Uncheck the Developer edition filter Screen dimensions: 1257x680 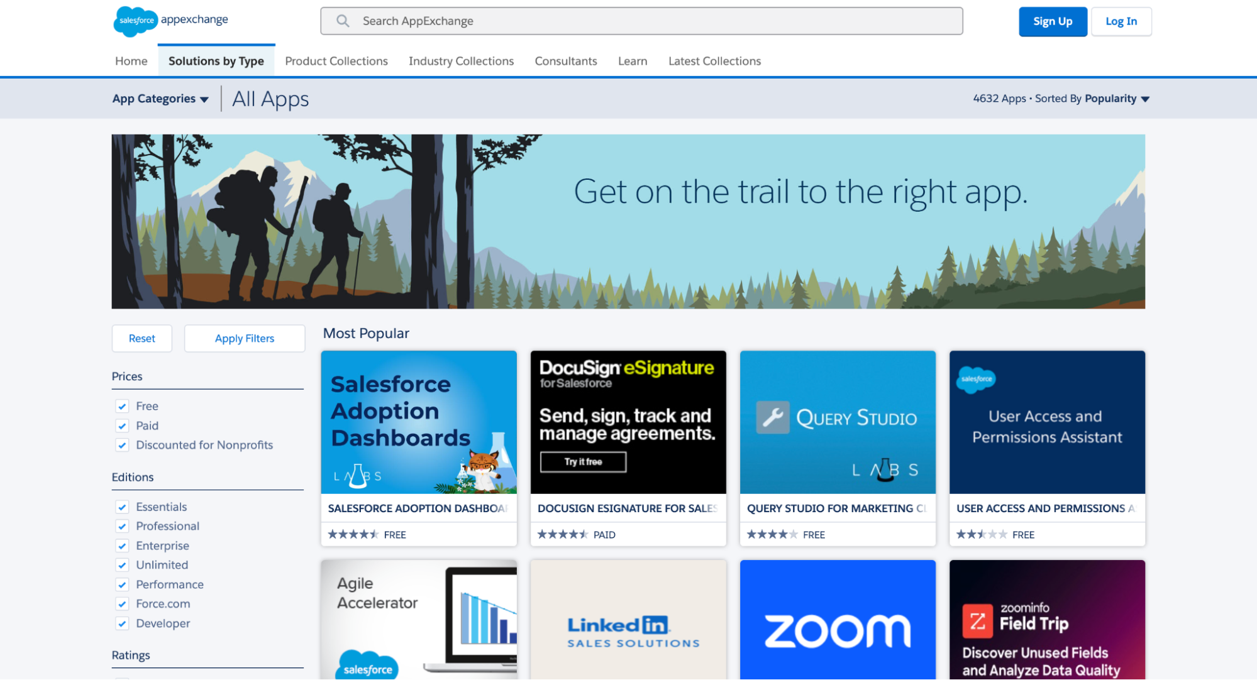coord(123,624)
